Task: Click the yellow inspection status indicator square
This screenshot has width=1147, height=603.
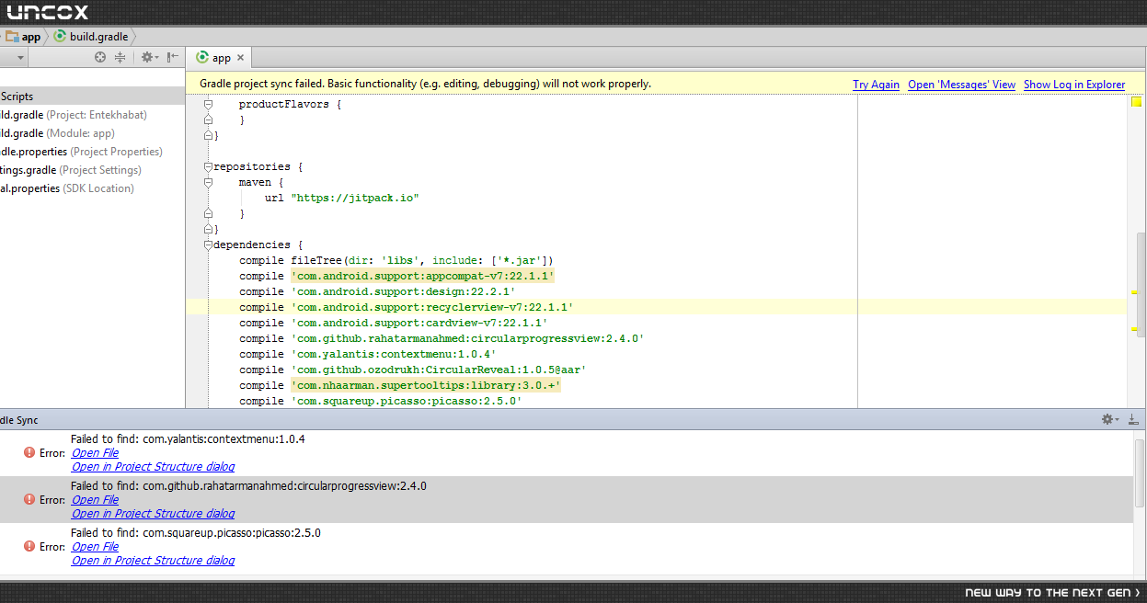Action: click(x=1136, y=102)
